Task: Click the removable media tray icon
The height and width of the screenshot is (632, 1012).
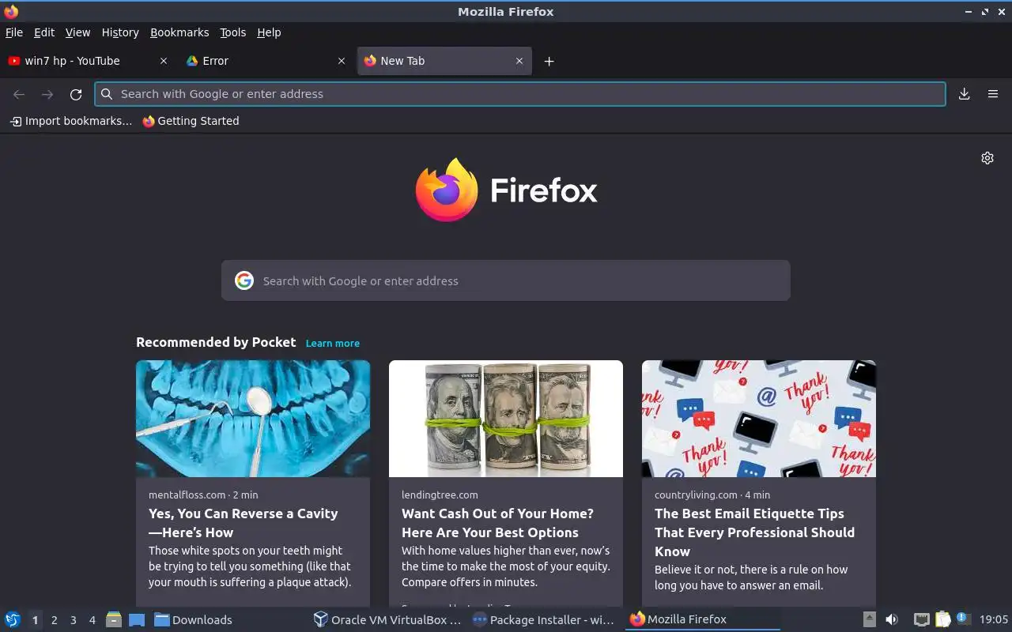Action: pyautogui.click(x=869, y=619)
